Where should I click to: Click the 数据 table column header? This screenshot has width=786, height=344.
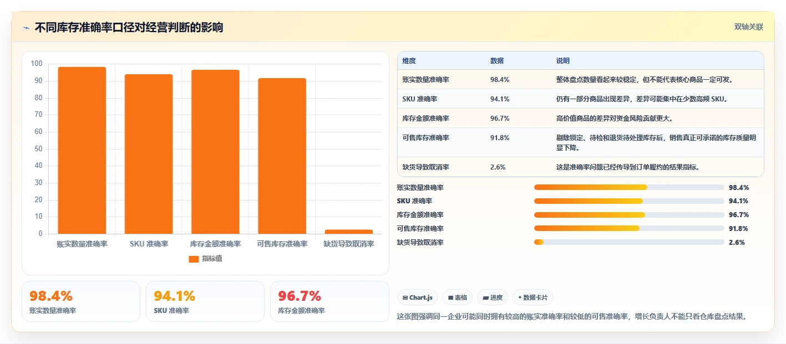click(x=497, y=61)
